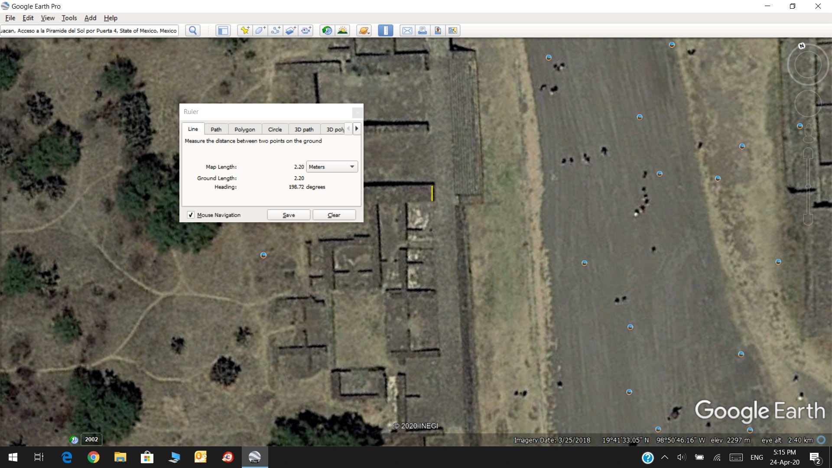The width and height of the screenshot is (832, 468).
Task: Toggle the Ruler tool toolbar button
Action: coord(385,30)
